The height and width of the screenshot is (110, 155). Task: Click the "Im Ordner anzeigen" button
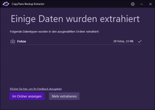pyautogui.click(x=27, y=96)
